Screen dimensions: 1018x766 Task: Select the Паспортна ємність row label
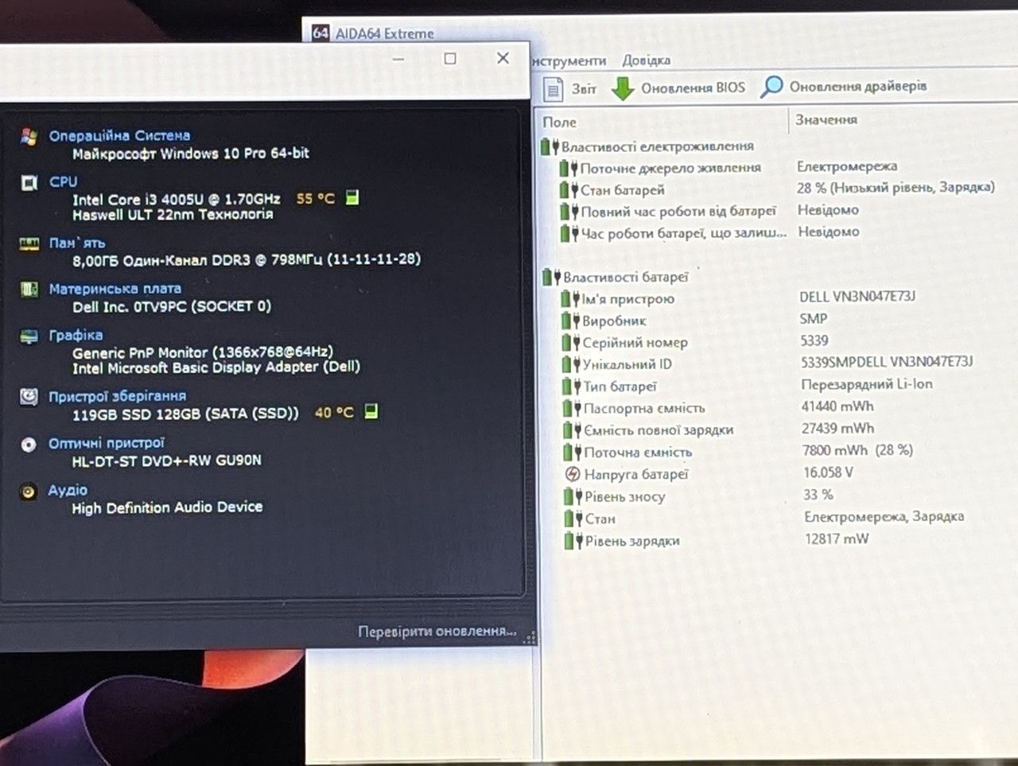[x=644, y=409]
